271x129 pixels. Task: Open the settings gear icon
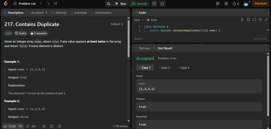coord(226,4)
